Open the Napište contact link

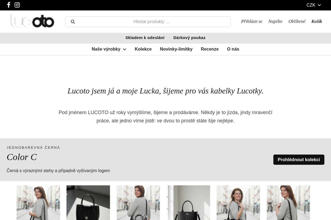click(275, 21)
